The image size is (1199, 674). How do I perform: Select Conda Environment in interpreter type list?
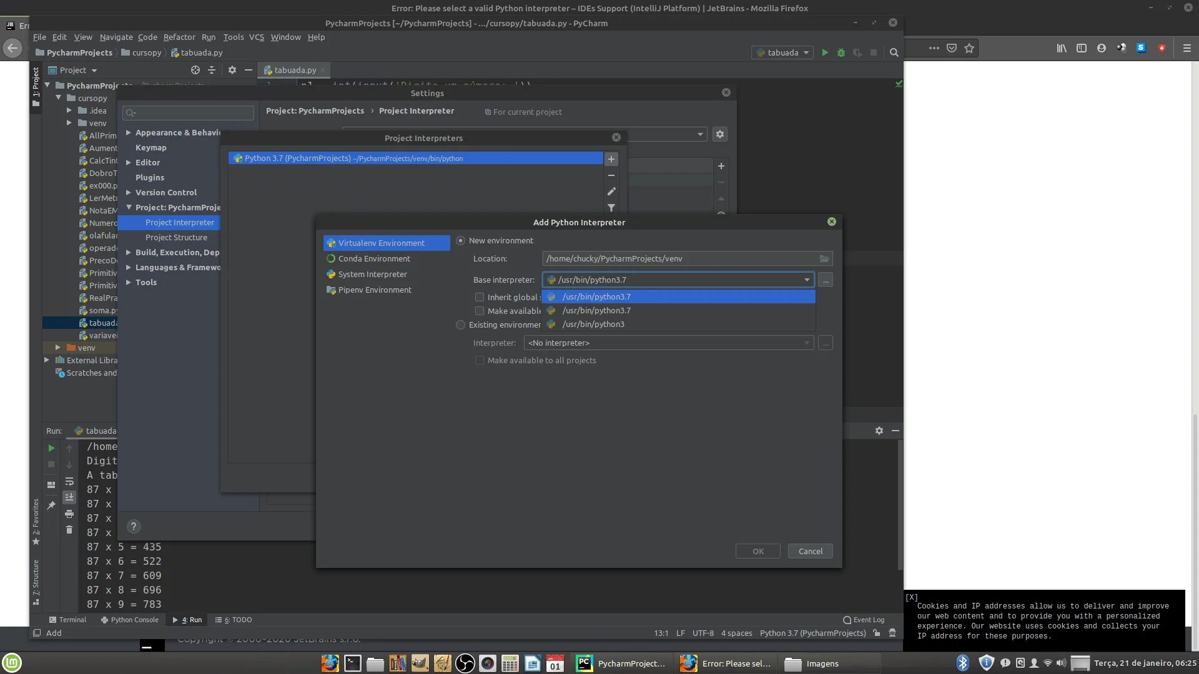tap(387, 259)
